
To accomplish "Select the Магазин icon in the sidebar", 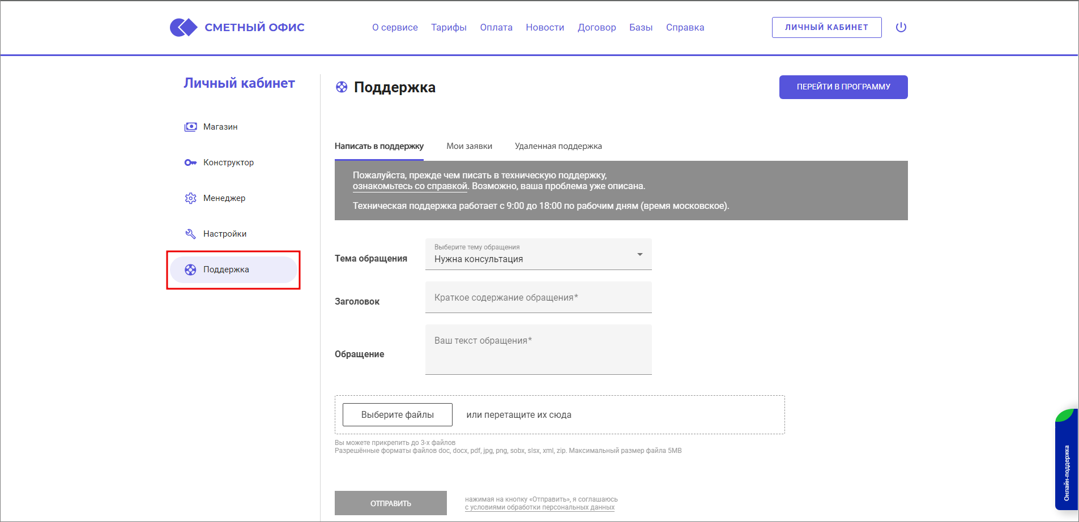I will point(190,126).
